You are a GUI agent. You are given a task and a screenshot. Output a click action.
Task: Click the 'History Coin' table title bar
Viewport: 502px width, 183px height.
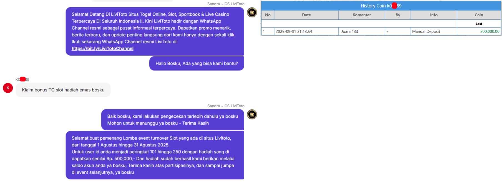click(381, 6)
